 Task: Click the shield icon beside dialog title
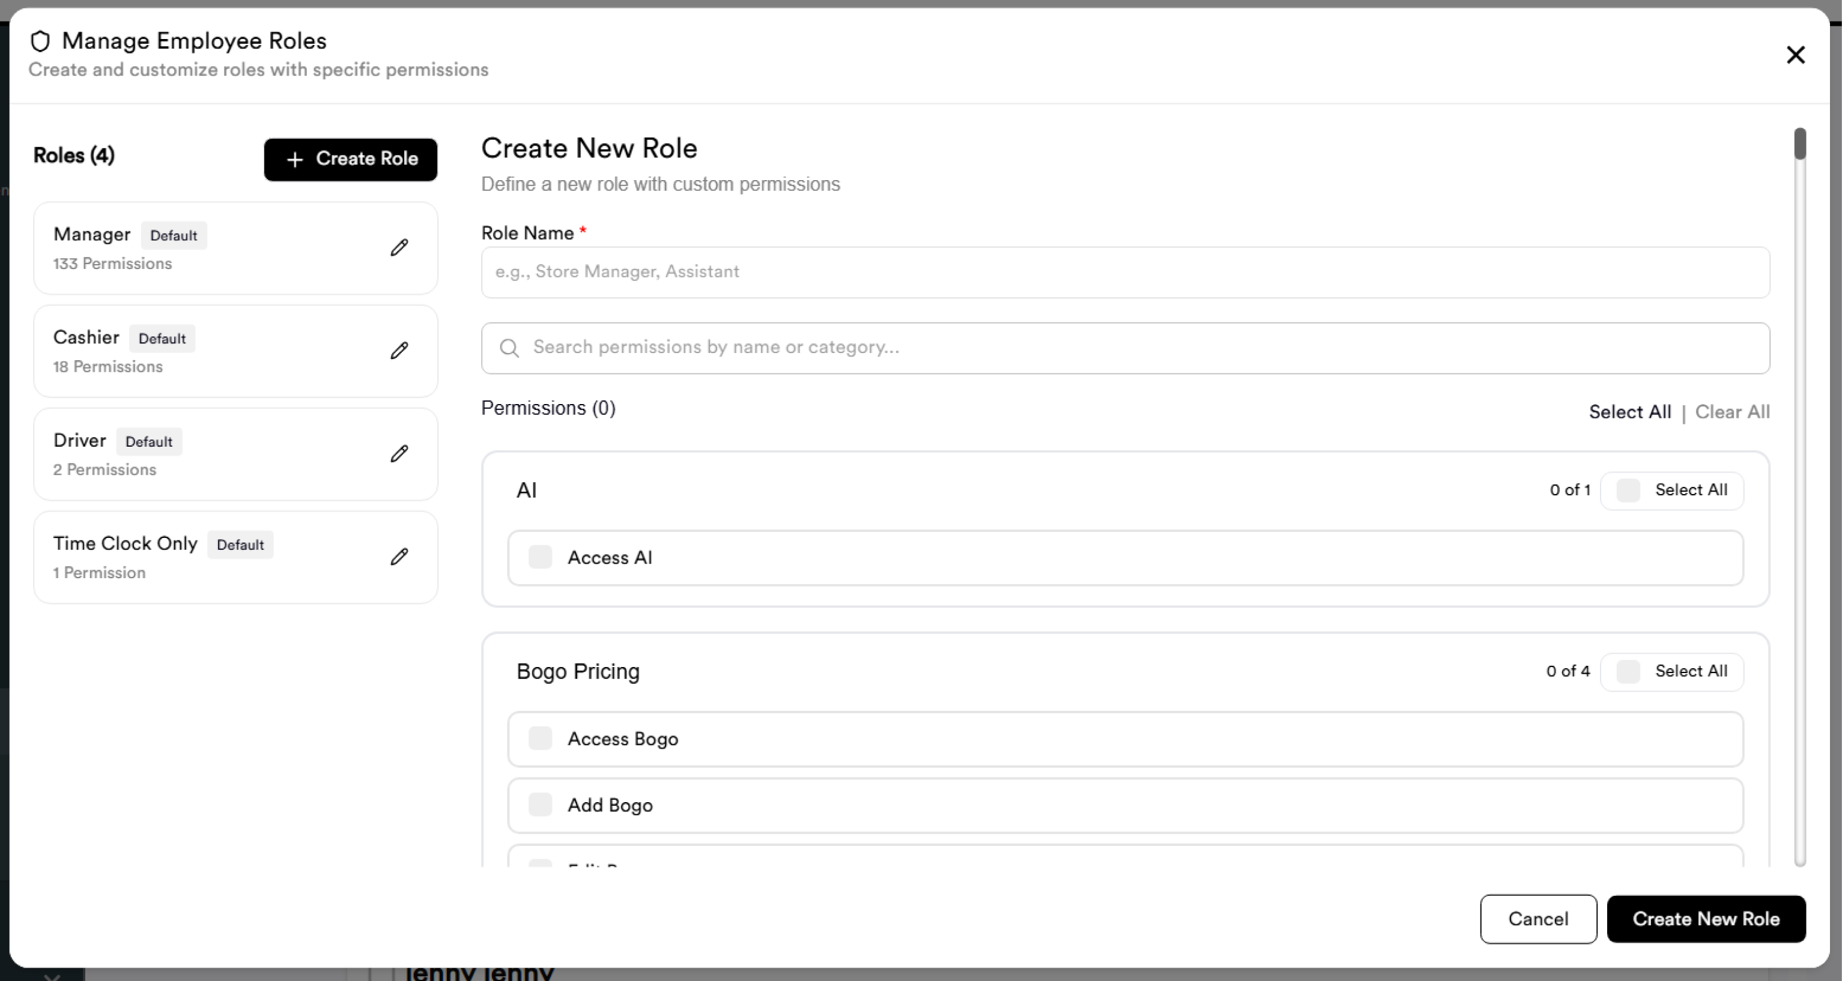40,41
